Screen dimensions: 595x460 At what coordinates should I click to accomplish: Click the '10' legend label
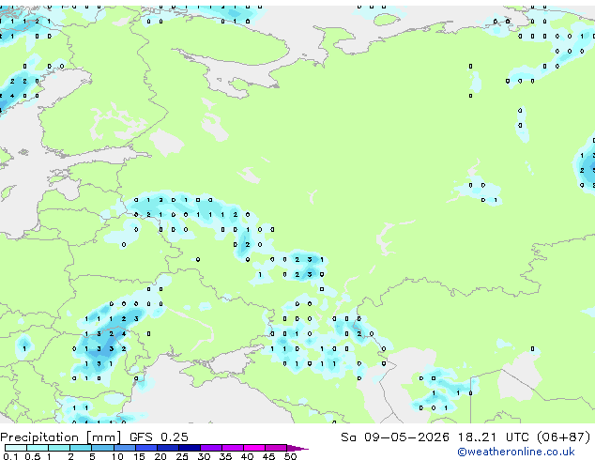pos(117,456)
